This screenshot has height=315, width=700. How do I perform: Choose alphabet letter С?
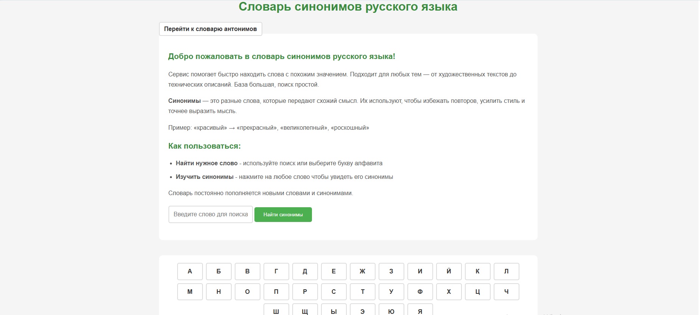[334, 292]
